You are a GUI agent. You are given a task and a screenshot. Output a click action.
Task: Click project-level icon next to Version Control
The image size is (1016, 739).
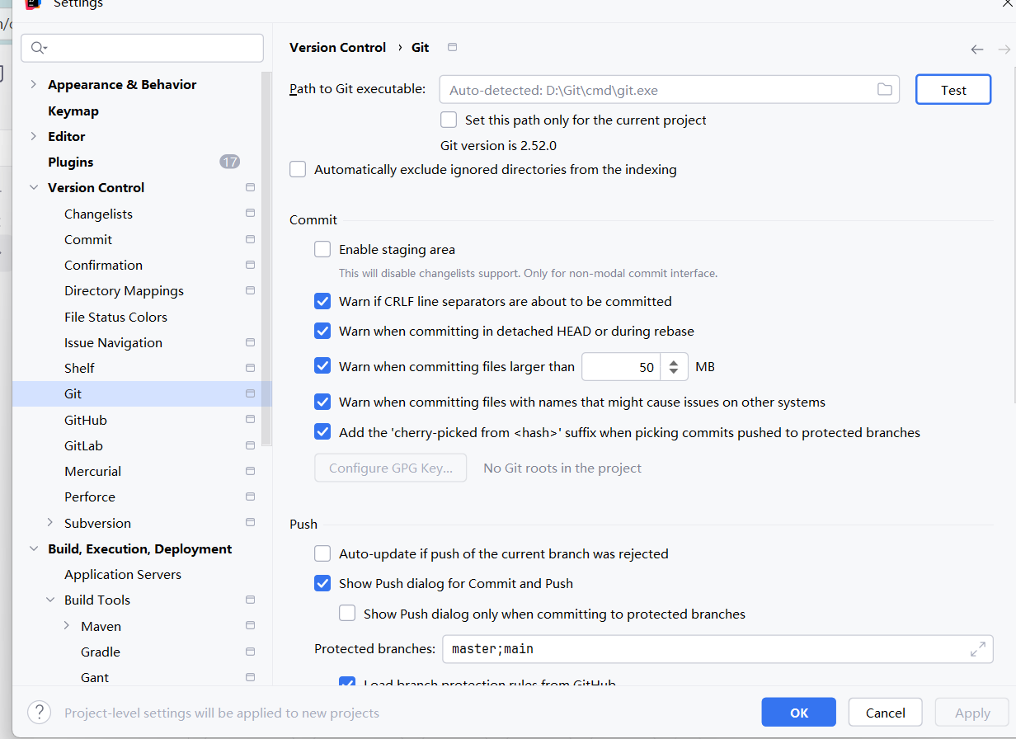(x=250, y=187)
